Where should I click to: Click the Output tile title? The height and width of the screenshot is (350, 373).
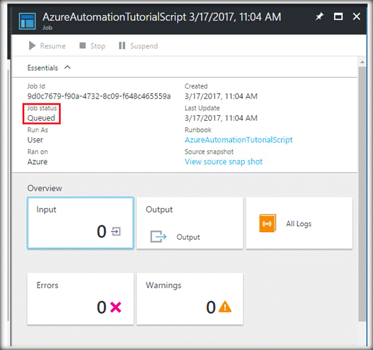[x=159, y=209]
